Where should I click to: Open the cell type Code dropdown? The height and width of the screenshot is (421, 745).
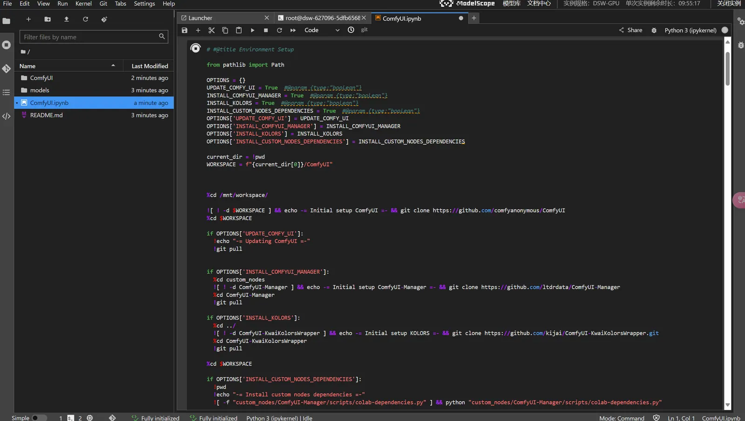click(322, 30)
